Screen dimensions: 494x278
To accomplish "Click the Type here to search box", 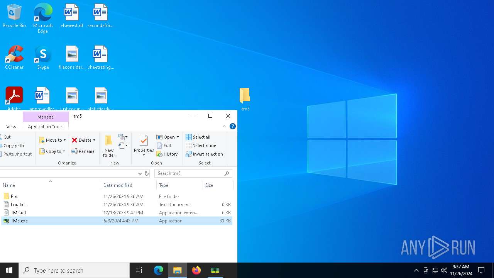I will tap(74, 270).
